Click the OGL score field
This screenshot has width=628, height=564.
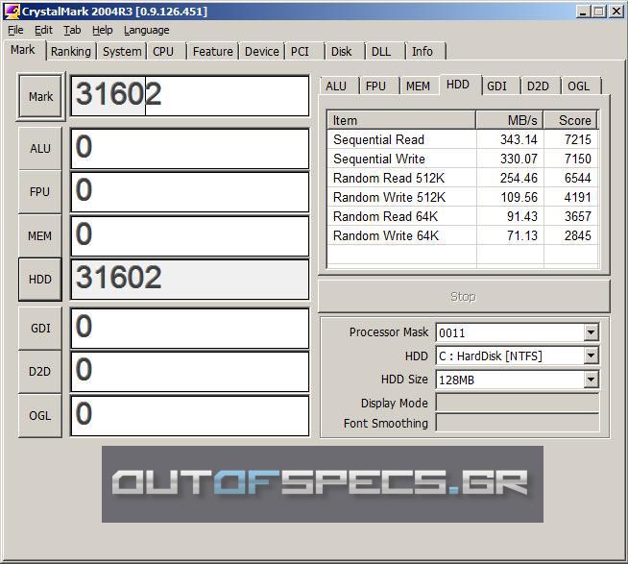(190, 415)
